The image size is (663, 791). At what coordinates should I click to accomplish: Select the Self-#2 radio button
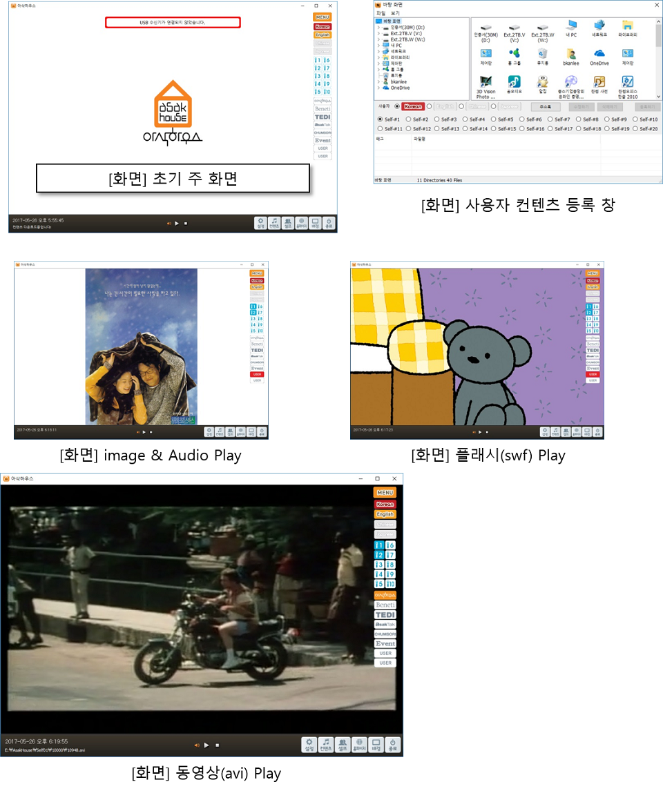pyautogui.click(x=408, y=119)
